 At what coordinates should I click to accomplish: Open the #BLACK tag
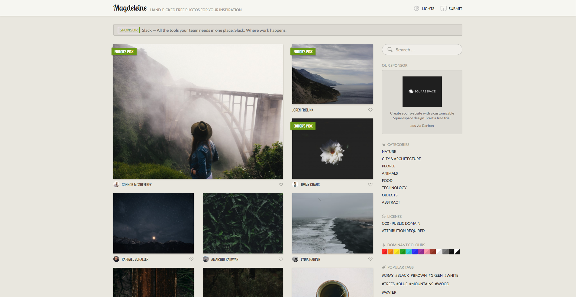click(x=402, y=276)
